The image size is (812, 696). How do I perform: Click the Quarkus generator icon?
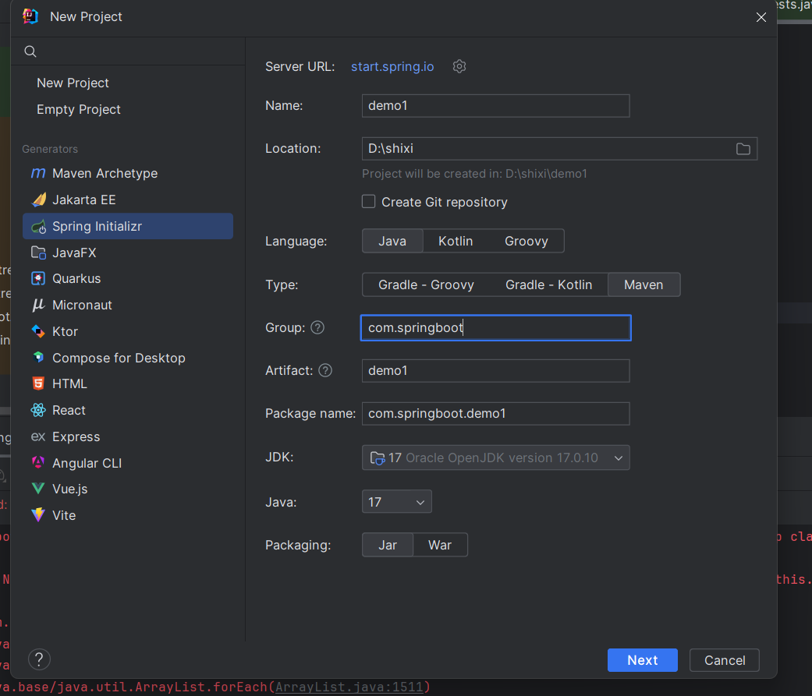point(38,278)
